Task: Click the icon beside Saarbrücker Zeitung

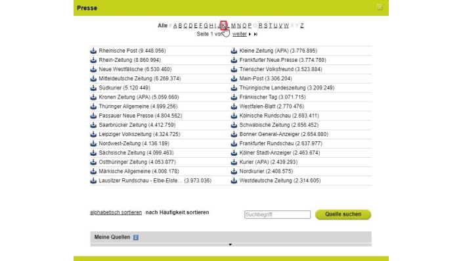Action: [x=93, y=125]
